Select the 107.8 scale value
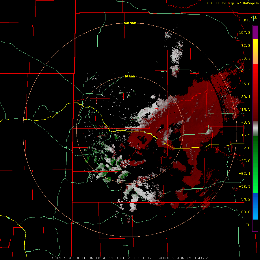 coord(245,32)
